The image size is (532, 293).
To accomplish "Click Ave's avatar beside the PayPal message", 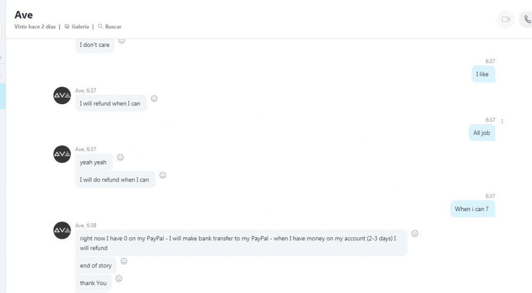I will click(x=62, y=230).
